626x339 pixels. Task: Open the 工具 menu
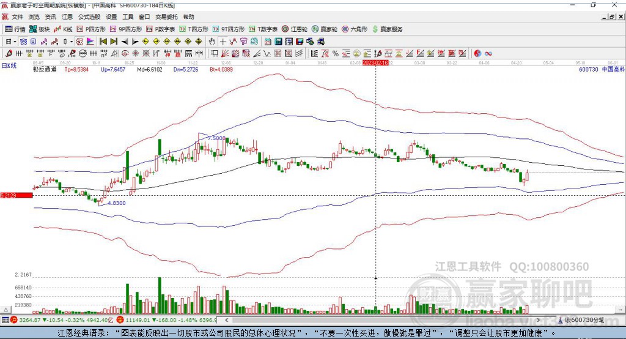[x=128, y=17]
